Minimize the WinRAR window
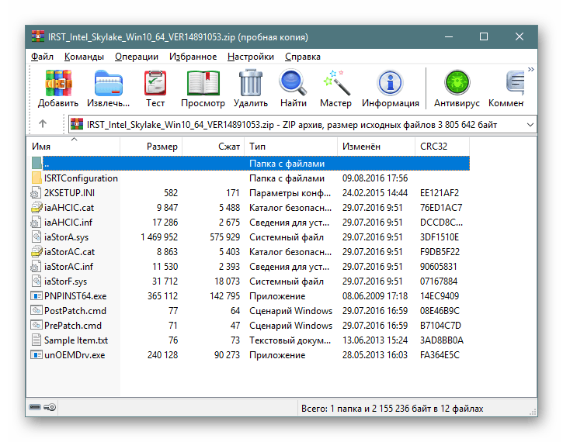 (449, 36)
